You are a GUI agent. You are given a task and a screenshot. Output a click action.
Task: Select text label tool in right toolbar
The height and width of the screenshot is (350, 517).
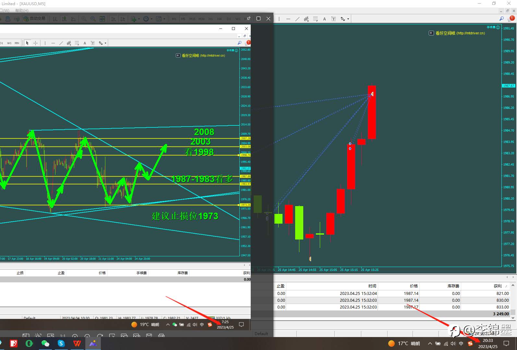(x=333, y=19)
